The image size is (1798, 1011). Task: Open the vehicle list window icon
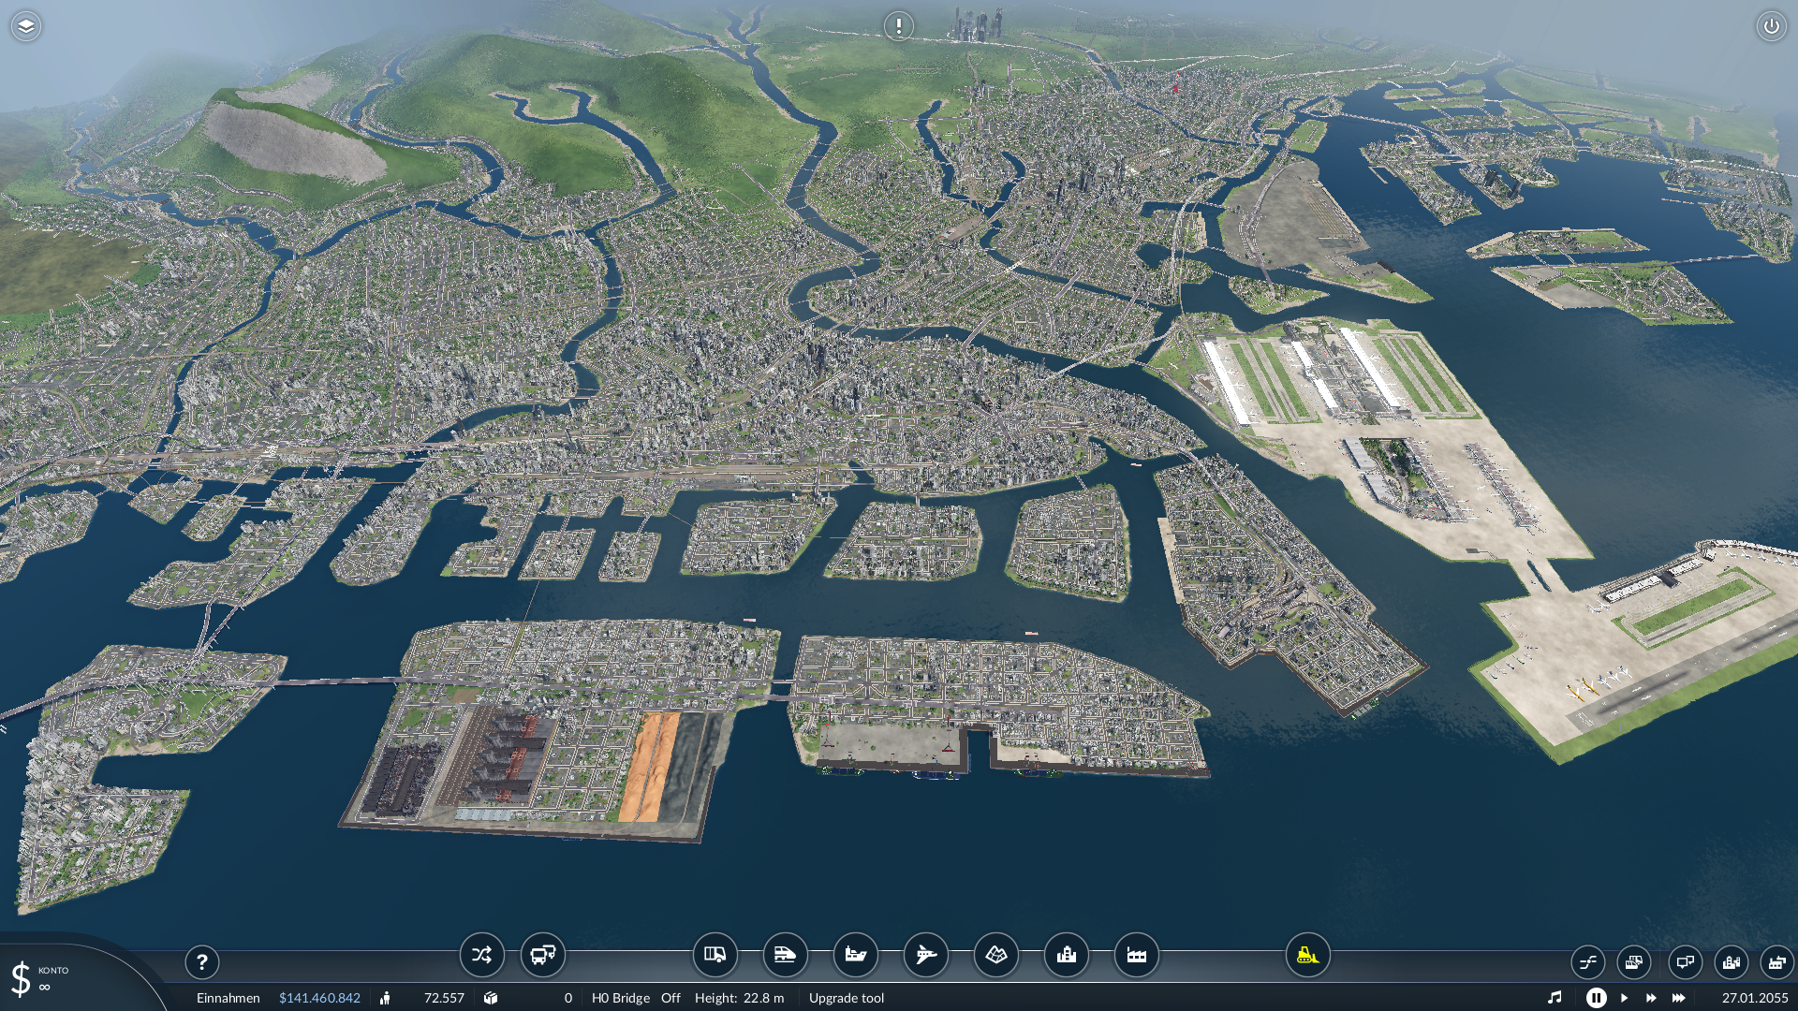point(1634,962)
